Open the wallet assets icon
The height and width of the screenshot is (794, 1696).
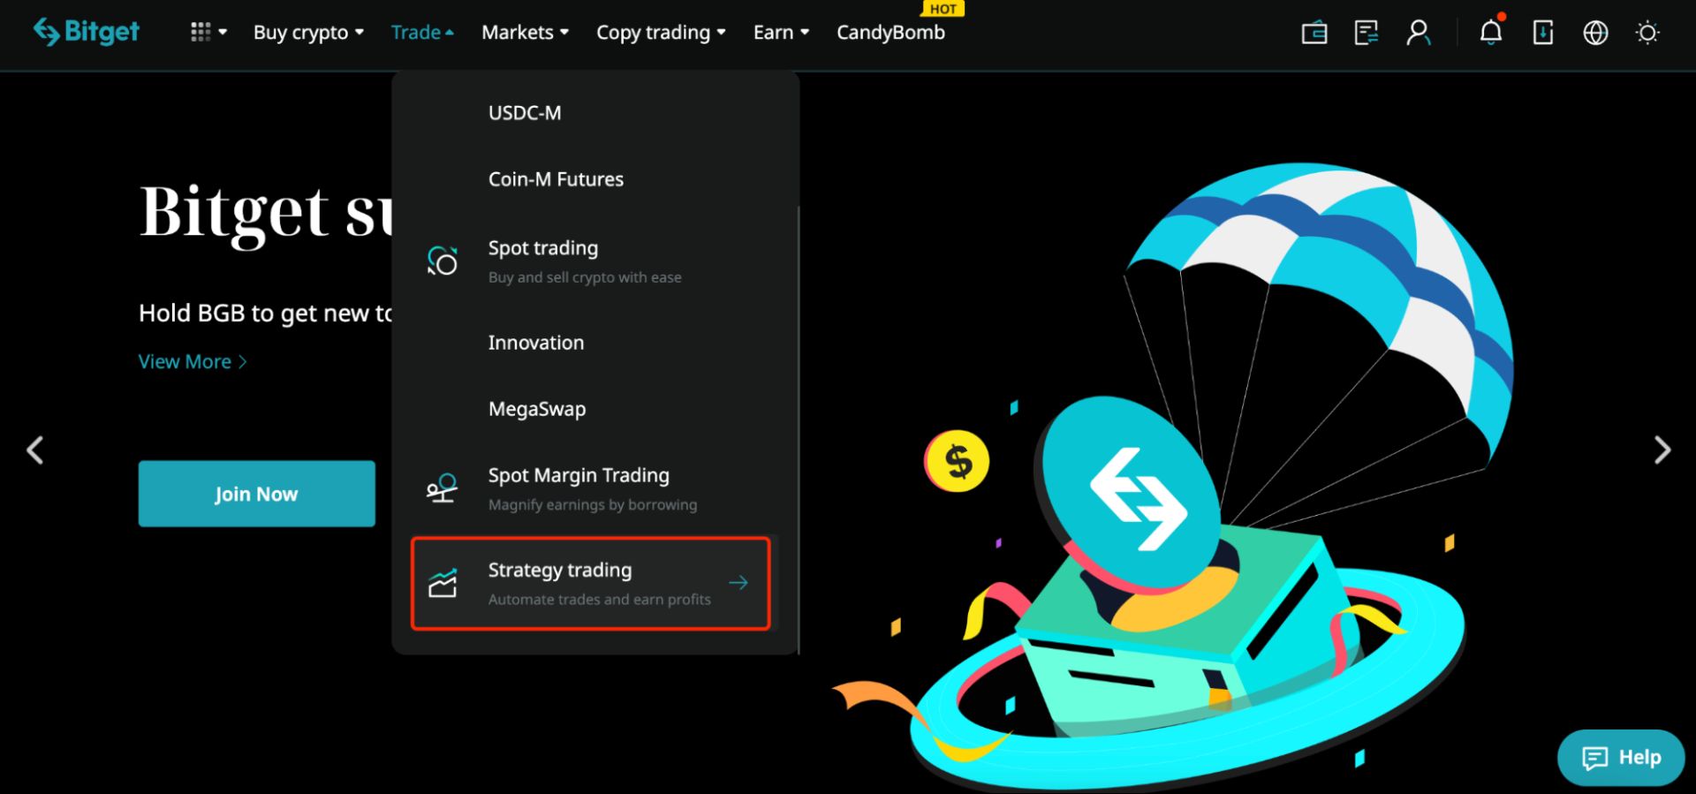[1314, 33]
